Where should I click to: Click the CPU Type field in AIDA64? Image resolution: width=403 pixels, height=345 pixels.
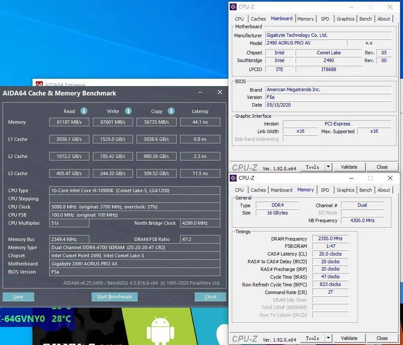coord(135,190)
